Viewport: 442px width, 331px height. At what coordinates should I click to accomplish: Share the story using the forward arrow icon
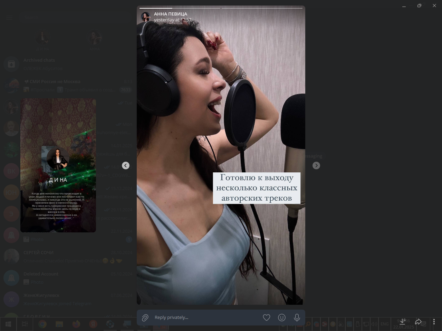(x=418, y=322)
